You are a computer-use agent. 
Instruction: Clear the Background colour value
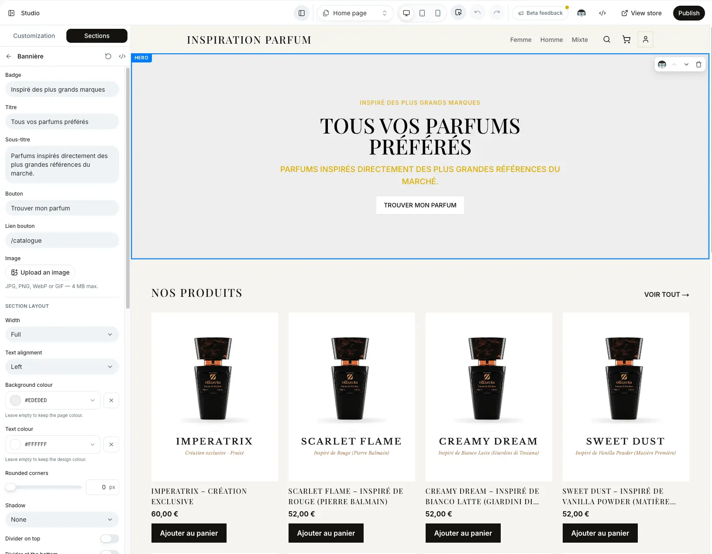[x=111, y=400]
